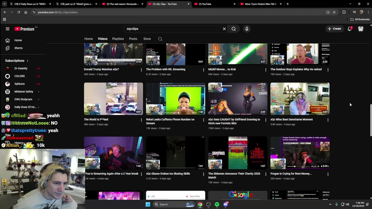
Task: Open the YouTube hamburger guide menu
Action: 8,29
